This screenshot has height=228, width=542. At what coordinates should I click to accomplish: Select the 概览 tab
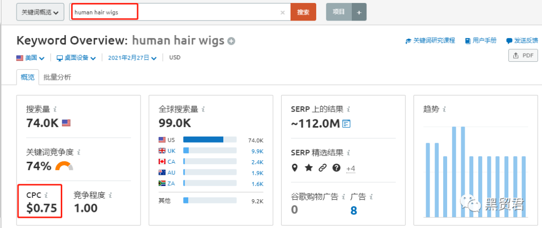point(28,77)
